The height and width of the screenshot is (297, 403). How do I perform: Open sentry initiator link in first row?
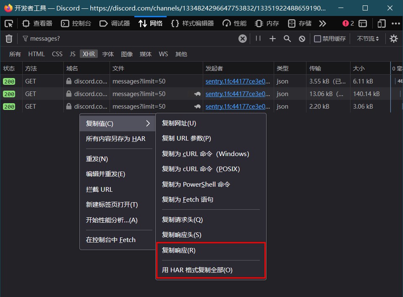[238, 81]
